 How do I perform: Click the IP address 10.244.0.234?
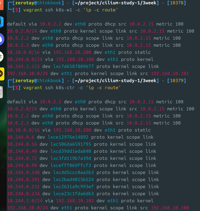point(24,194)
